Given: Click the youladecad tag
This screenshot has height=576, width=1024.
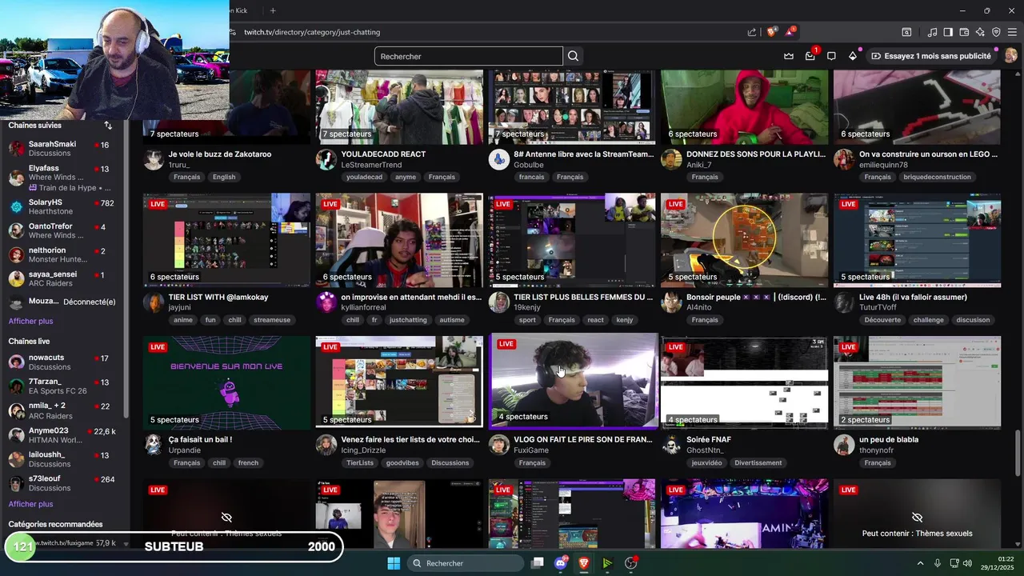Looking at the screenshot, I should pos(364,177).
